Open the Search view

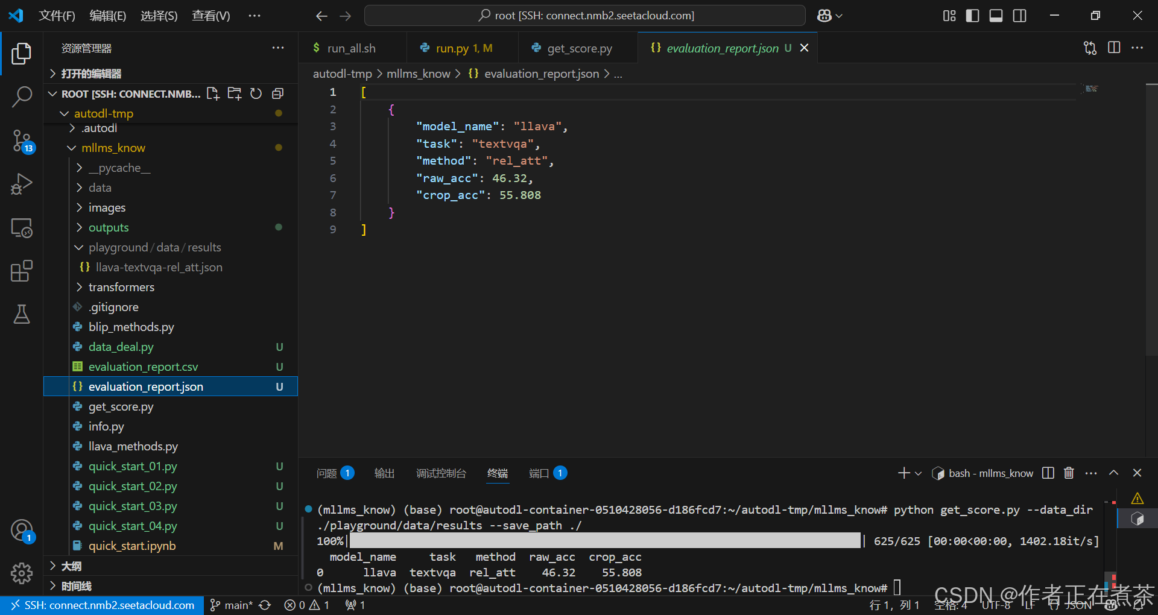coord(22,96)
